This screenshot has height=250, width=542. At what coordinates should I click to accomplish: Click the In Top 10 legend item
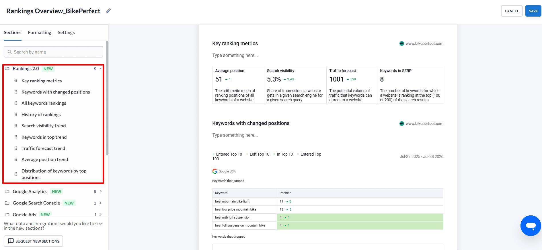pyautogui.click(x=283, y=154)
